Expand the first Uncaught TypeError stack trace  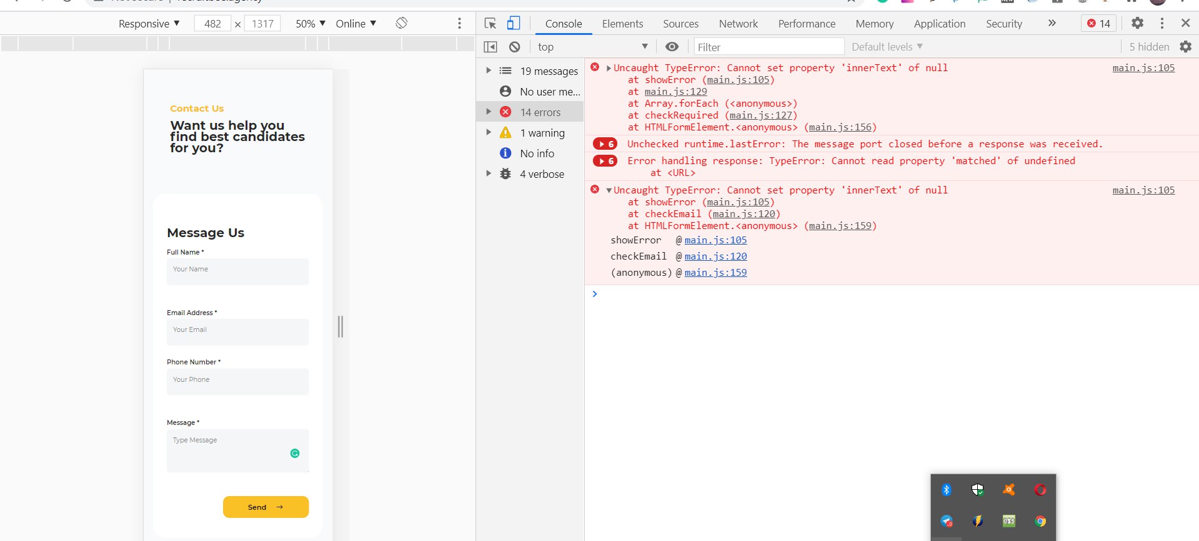pyautogui.click(x=609, y=68)
